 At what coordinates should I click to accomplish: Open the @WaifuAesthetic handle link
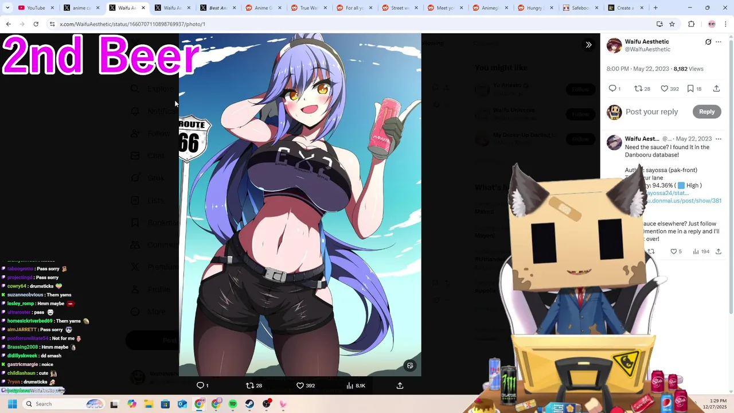(647, 50)
